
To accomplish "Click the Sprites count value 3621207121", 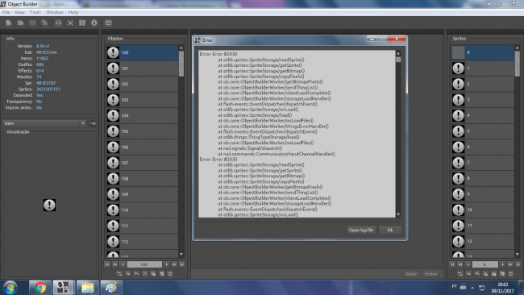I will (x=48, y=89).
